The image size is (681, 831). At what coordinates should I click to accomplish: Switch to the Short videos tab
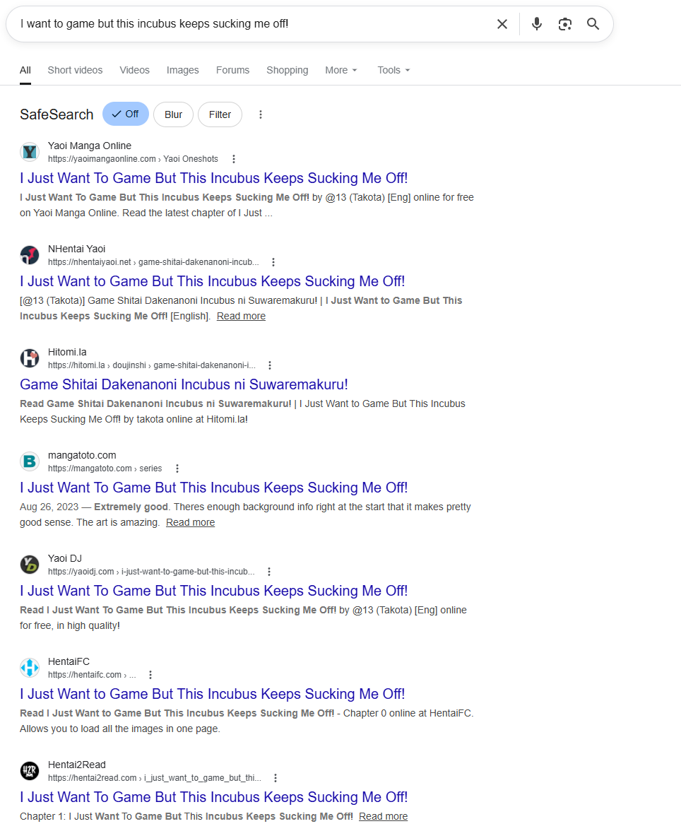coord(76,70)
